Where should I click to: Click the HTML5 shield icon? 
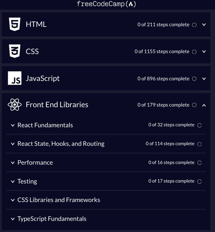pos(15,24)
